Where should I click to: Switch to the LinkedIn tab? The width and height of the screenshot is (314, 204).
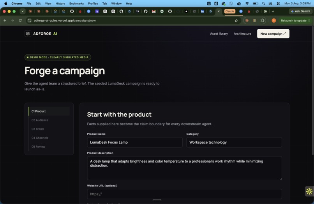[x=203, y=11]
